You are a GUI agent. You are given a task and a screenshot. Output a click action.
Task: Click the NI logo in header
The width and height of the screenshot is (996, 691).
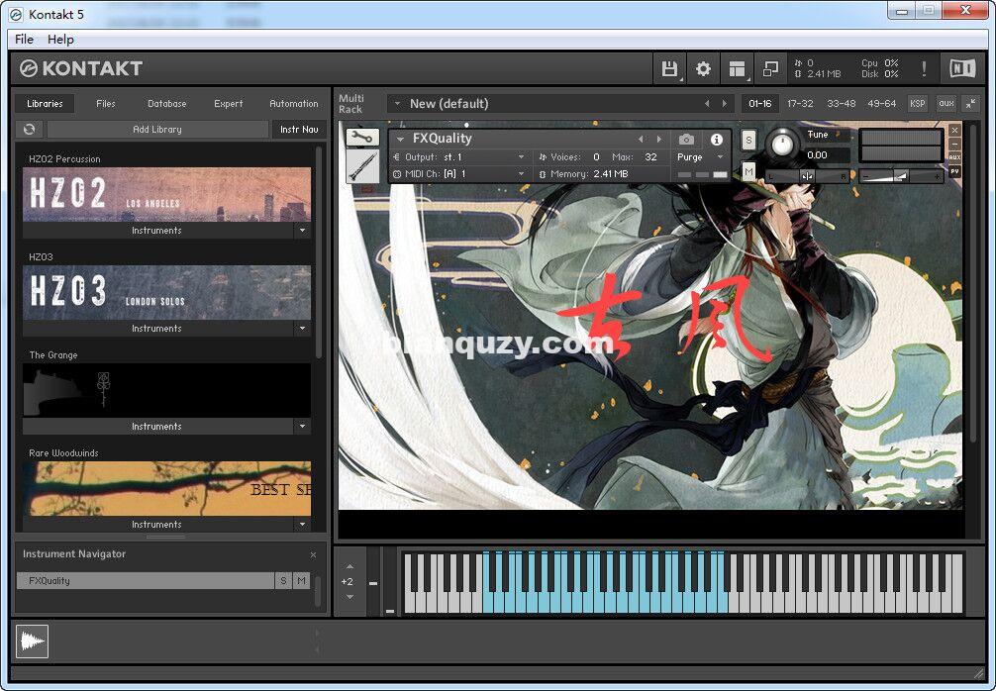(x=962, y=68)
